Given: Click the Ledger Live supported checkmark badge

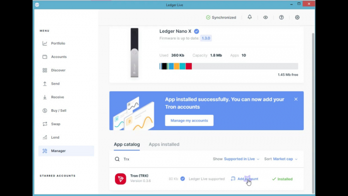Looking at the screenshot, I should (183, 179).
